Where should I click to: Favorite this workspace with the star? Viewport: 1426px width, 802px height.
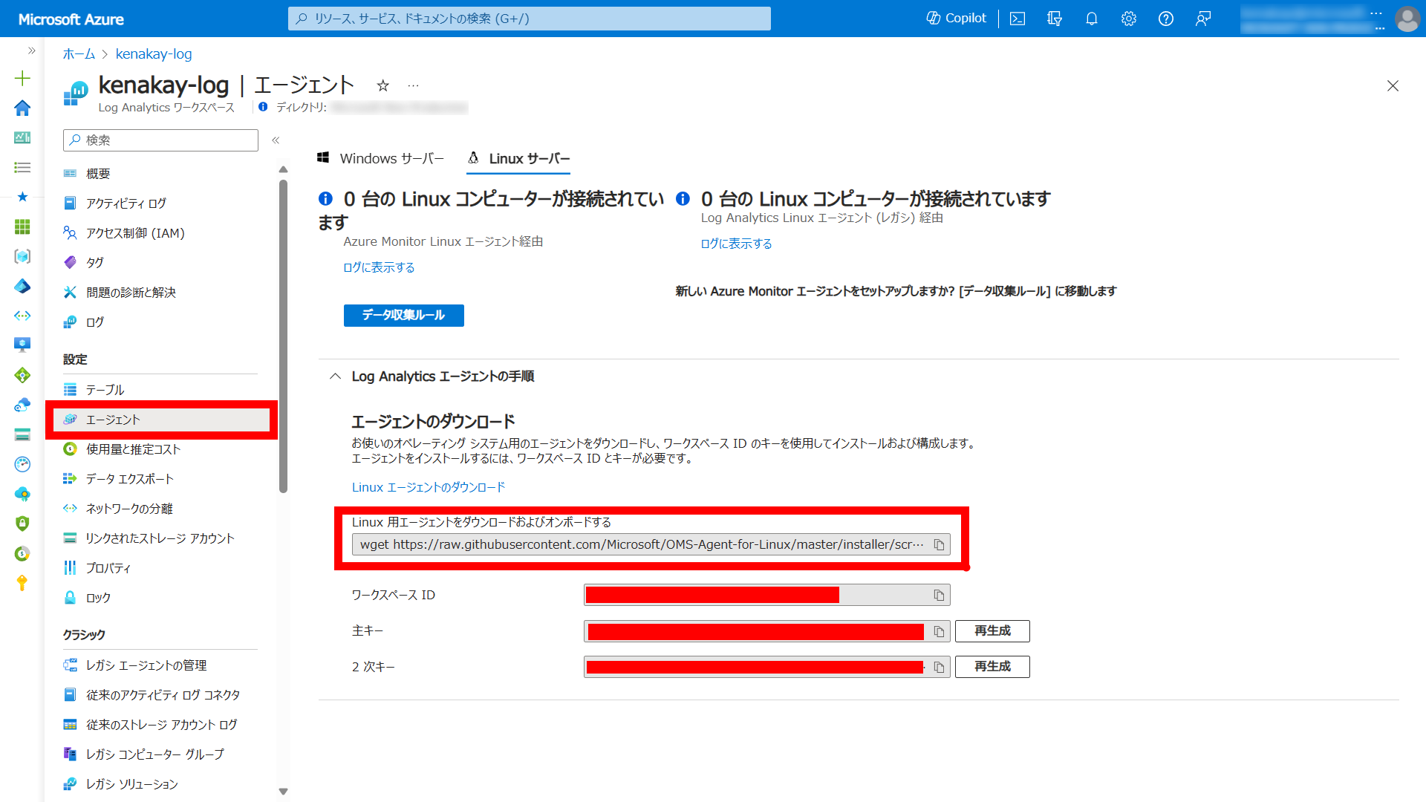click(x=383, y=85)
